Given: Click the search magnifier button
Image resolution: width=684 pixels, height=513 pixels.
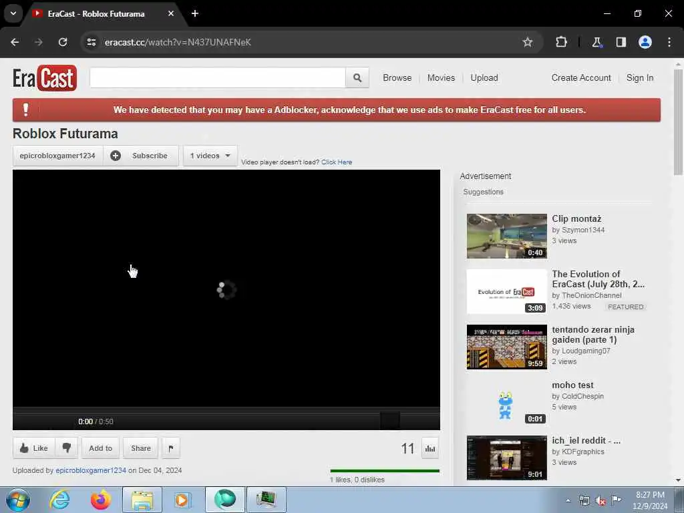Looking at the screenshot, I should click(357, 77).
